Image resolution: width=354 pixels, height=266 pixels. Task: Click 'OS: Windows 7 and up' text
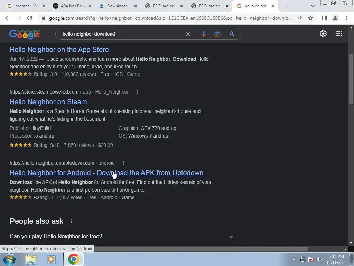[143, 136]
